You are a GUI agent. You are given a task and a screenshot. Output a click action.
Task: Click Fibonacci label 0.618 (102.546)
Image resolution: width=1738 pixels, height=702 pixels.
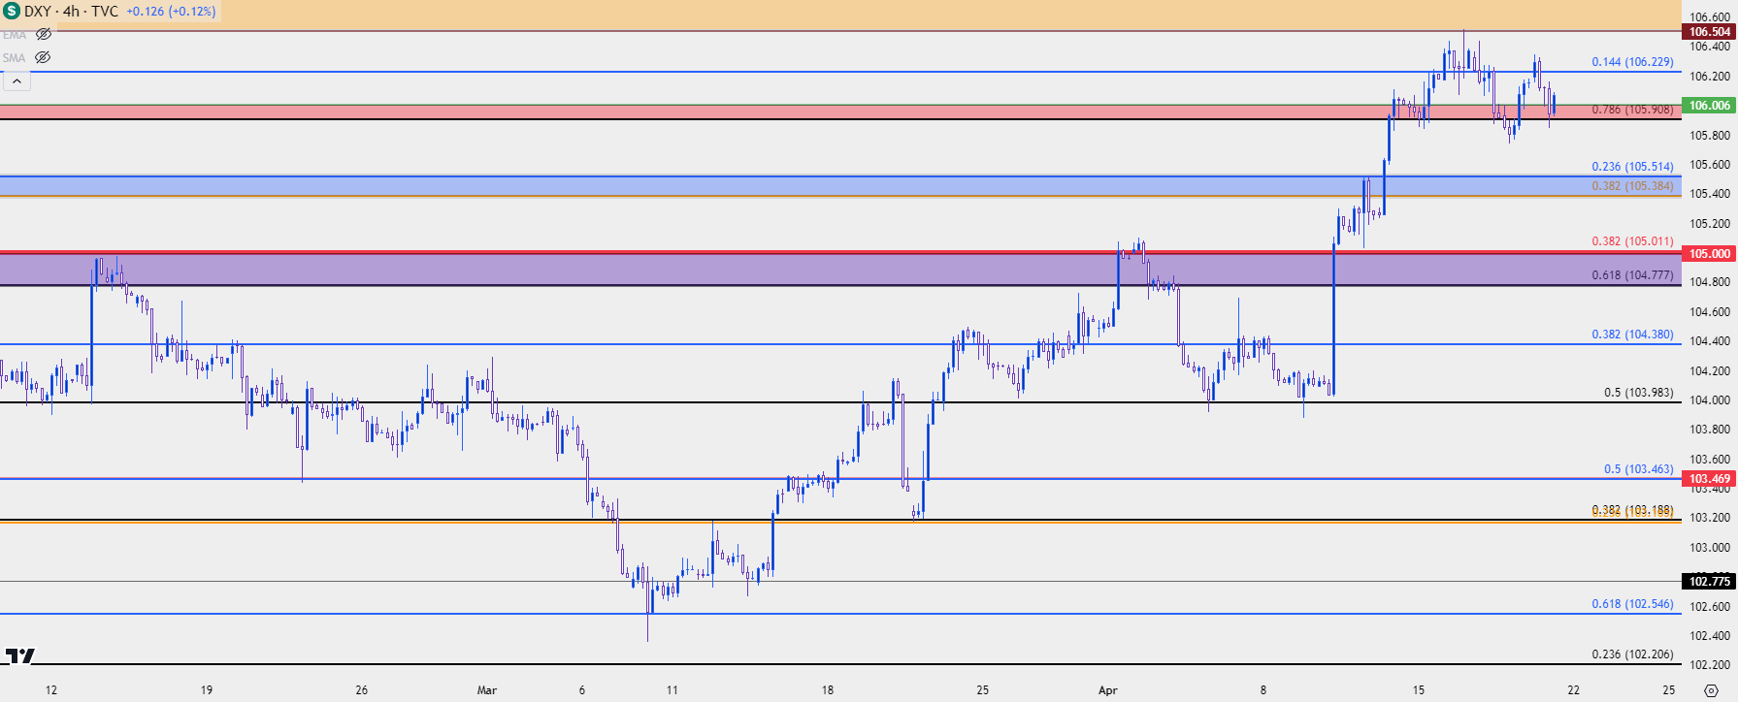coord(1632,604)
